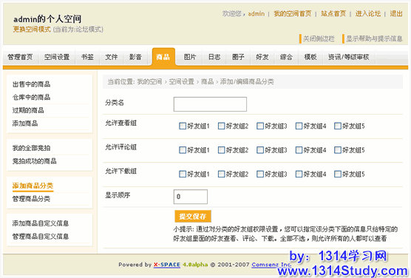Screen dimensions: 411x278
Task: Tick 好友组3 in 允许评论组 row
Action: pos(260,150)
